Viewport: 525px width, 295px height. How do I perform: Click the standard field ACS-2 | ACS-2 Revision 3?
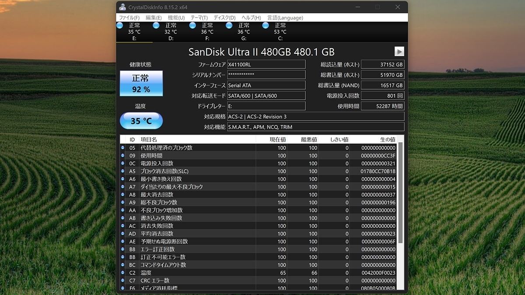pos(315,117)
